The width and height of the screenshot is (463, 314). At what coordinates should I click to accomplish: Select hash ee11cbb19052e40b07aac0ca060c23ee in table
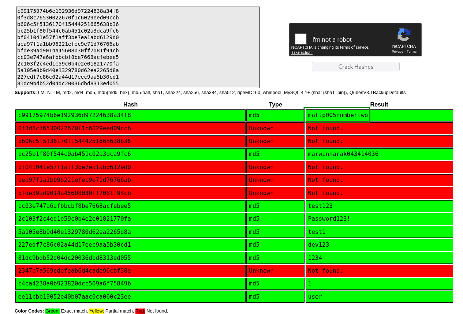point(130,297)
